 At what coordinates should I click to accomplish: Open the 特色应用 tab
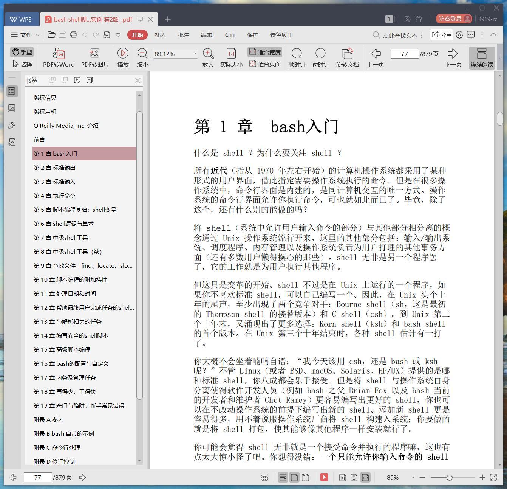pyautogui.click(x=281, y=35)
